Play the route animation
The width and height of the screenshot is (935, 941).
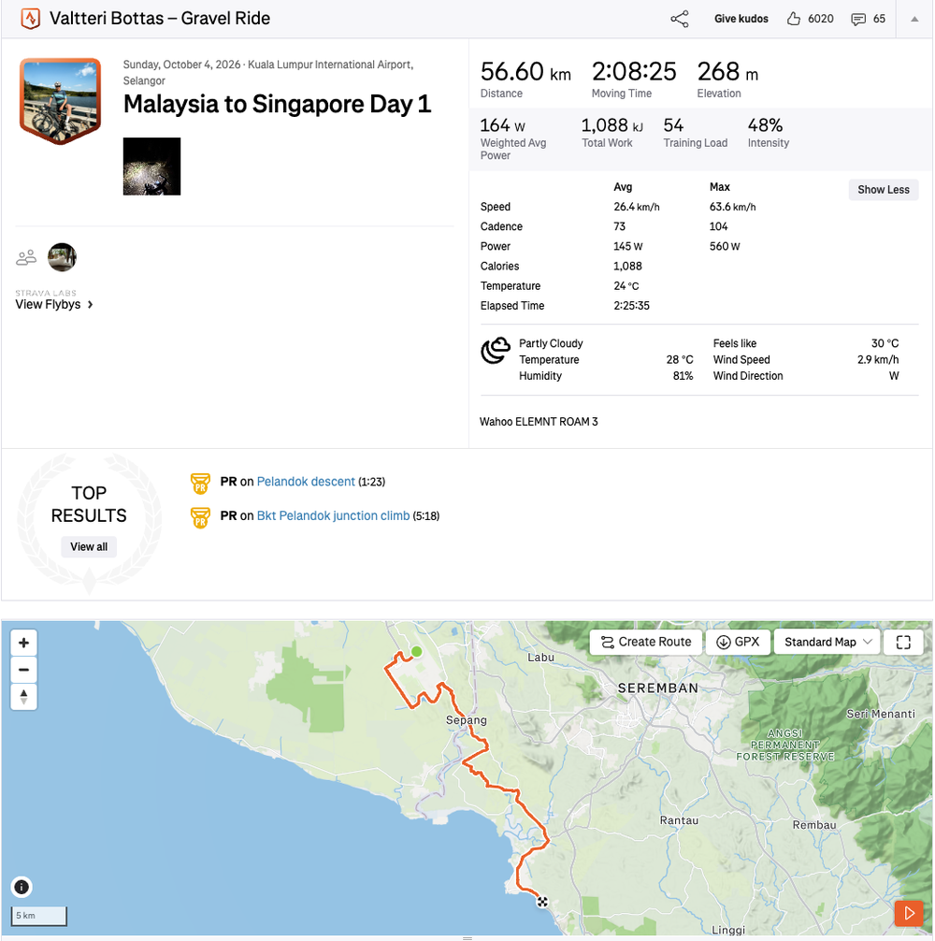[909, 913]
